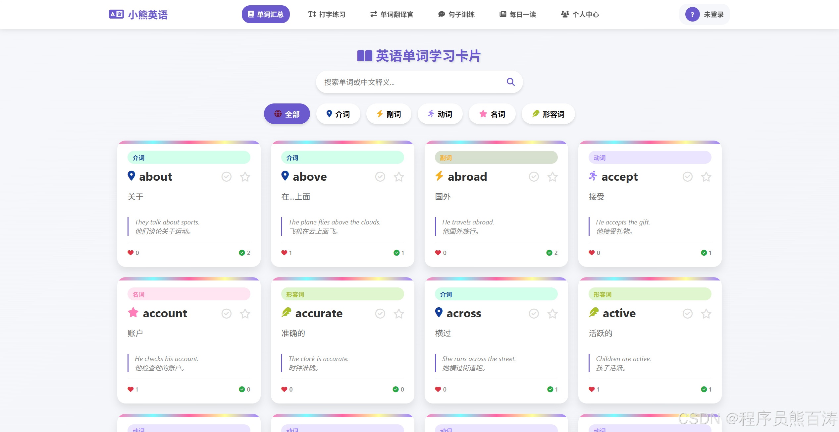Star the 'accept' card
Viewport: 839px width, 432px height.
coord(706,177)
